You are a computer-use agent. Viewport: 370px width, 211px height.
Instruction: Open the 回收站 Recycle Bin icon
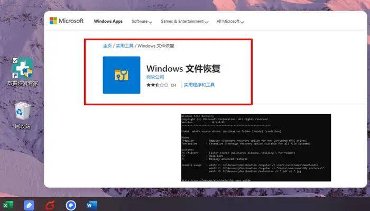tap(23, 115)
